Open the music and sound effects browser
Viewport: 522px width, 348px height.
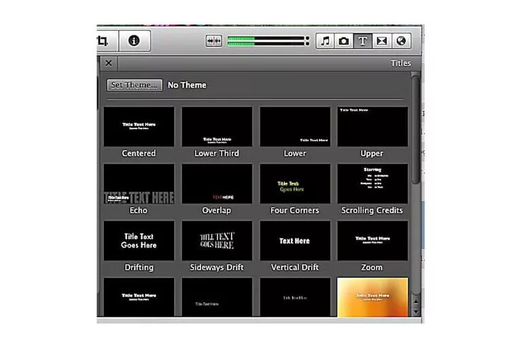point(326,41)
